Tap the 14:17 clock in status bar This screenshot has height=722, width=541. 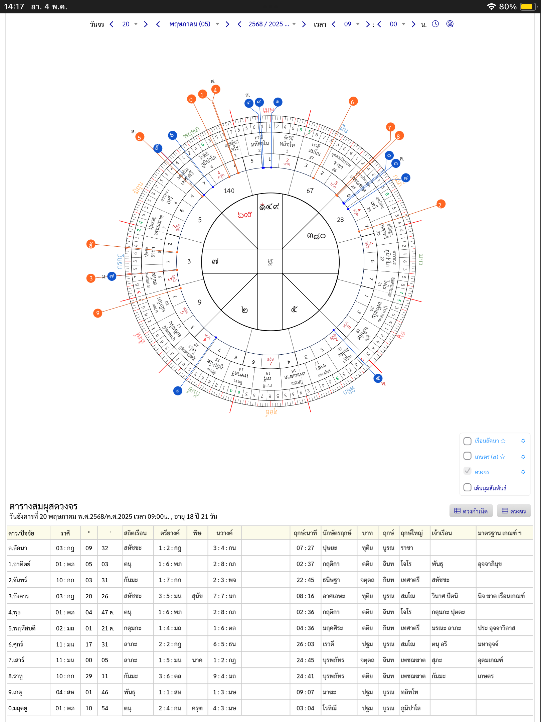click(14, 7)
